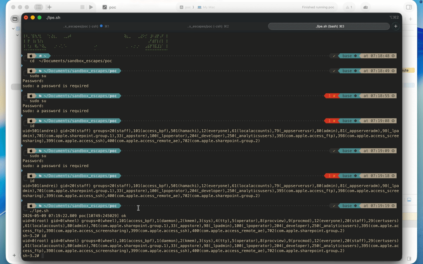This screenshot has width=423, height=264.
Task: Run the poc scheme with Play button
Action: tap(91, 7)
